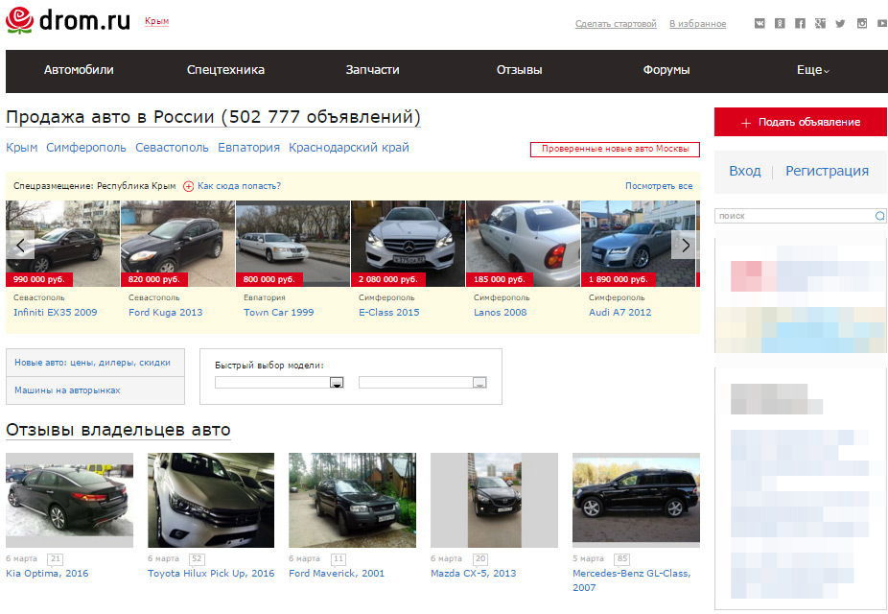The image size is (888, 614).
Task: Open the second quick model dropdown
Action: point(423,383)
